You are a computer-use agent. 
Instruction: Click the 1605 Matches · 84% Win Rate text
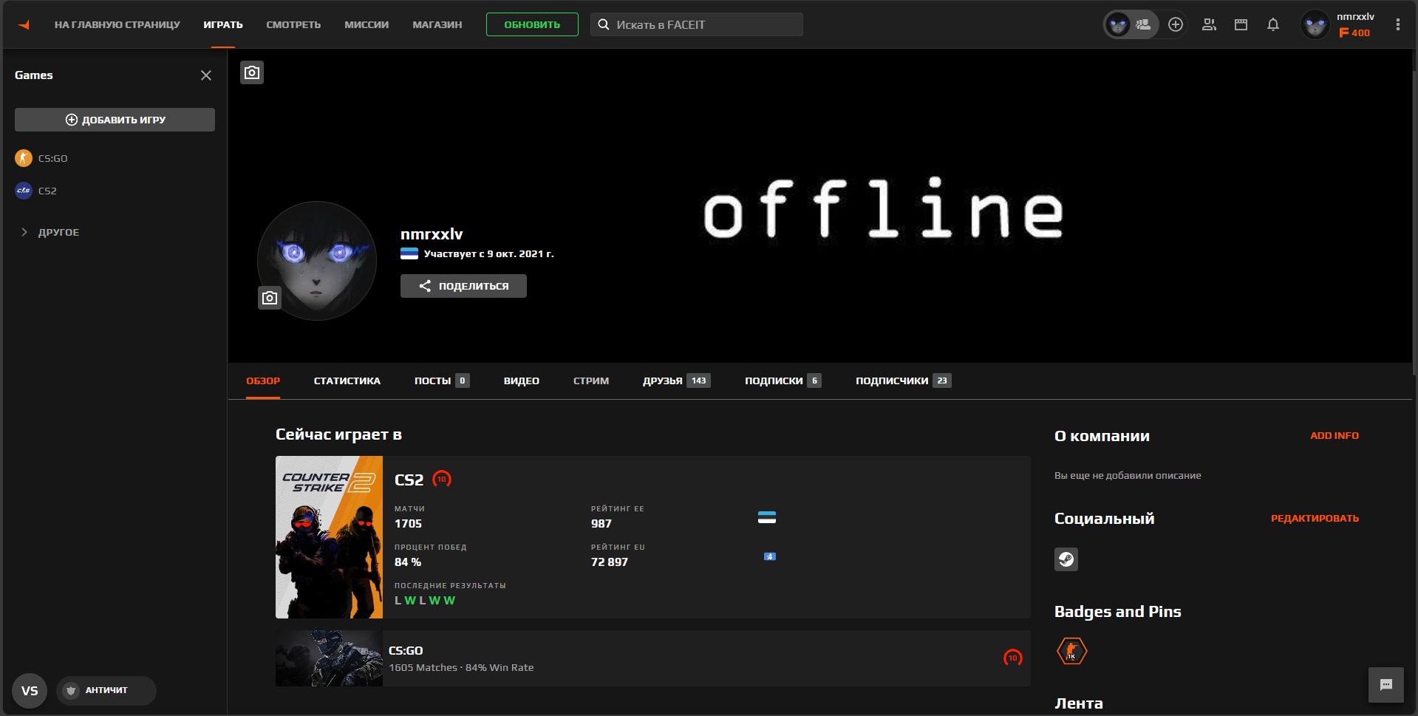[461, 667]
